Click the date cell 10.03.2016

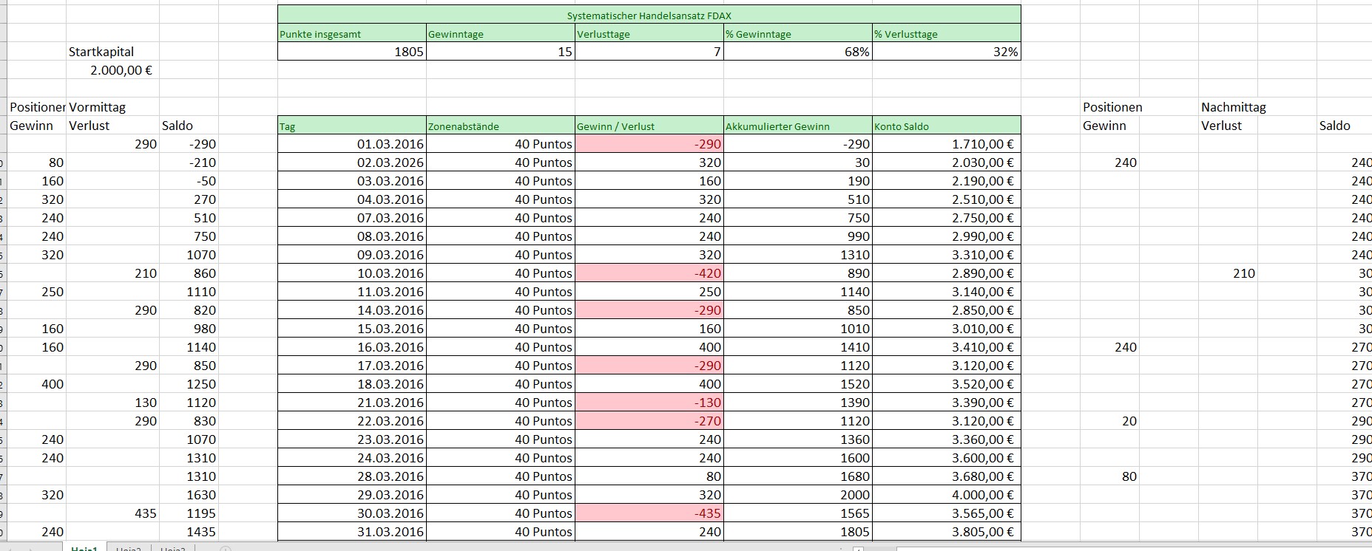(352, 273)
